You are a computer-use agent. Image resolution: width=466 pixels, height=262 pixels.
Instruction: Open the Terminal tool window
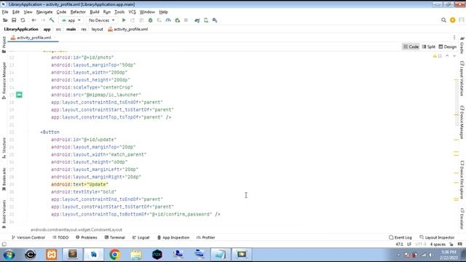pos(115,237)
